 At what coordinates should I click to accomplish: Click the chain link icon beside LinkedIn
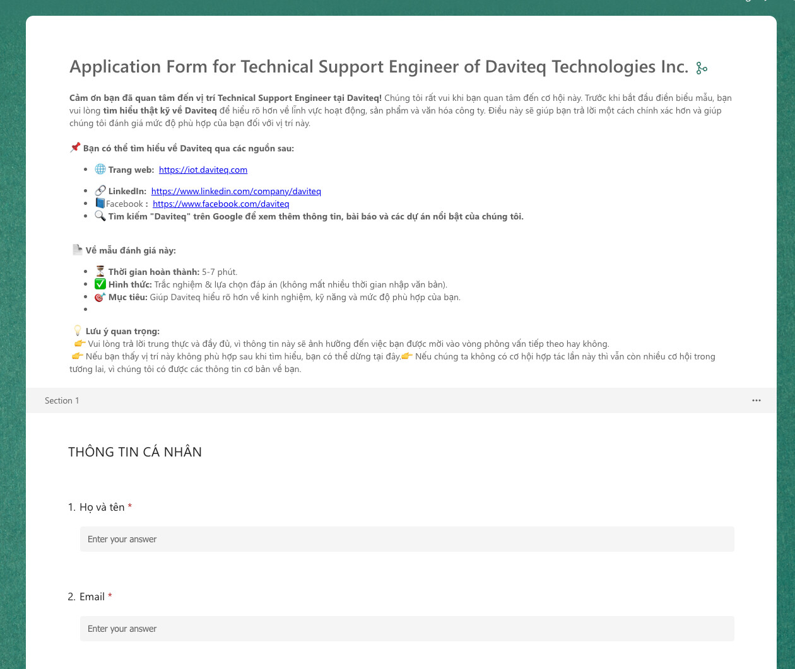click(x=100, y=190)
